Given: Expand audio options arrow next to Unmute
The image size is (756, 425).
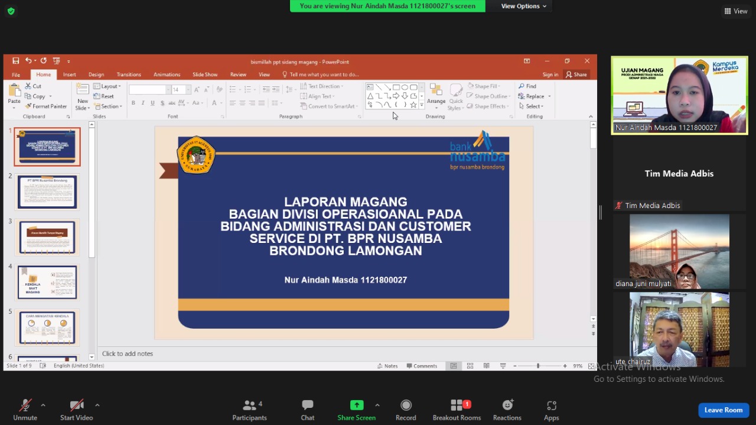Looking at the screenshot, I should pyautogui.click(x=43, y=405).
